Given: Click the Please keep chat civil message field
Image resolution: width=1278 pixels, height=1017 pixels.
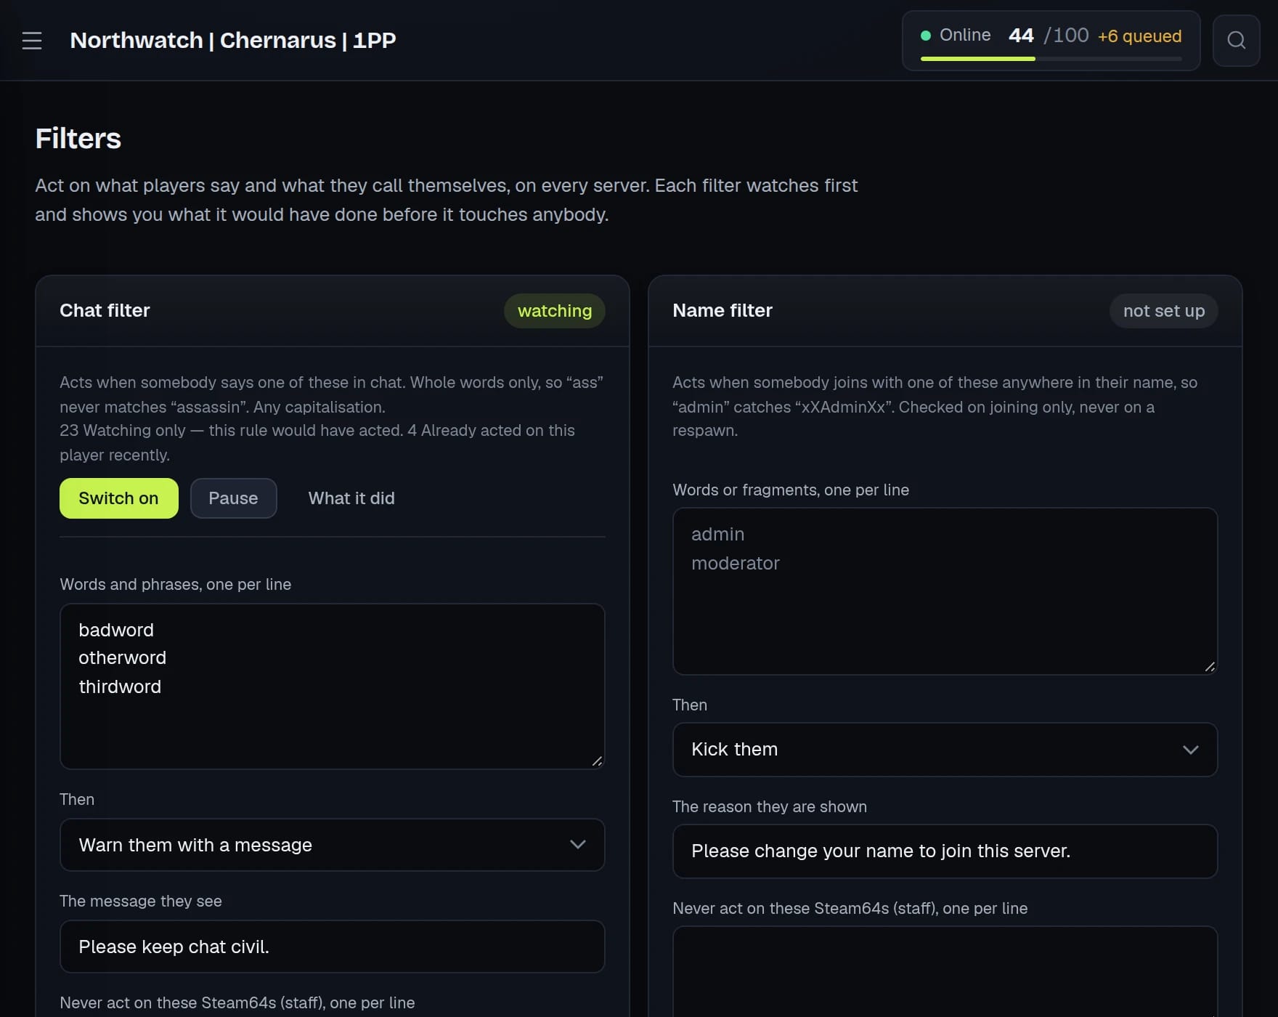Looking at the screenshot, I should point(333,947).
